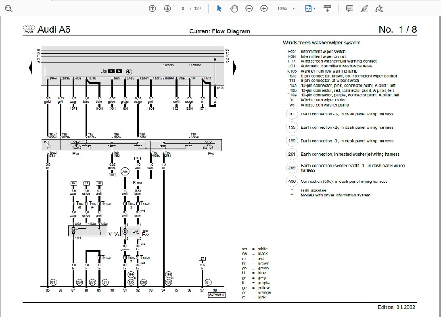Click the 'Current Flow Diagram' title
441x317 pixels.
click(219, 31)
